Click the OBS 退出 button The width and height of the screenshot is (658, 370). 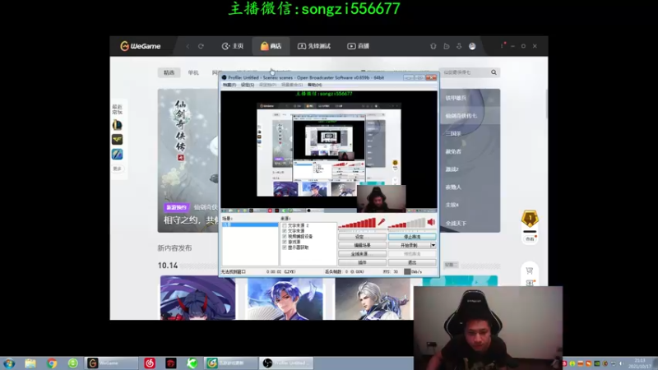(412, 262)
